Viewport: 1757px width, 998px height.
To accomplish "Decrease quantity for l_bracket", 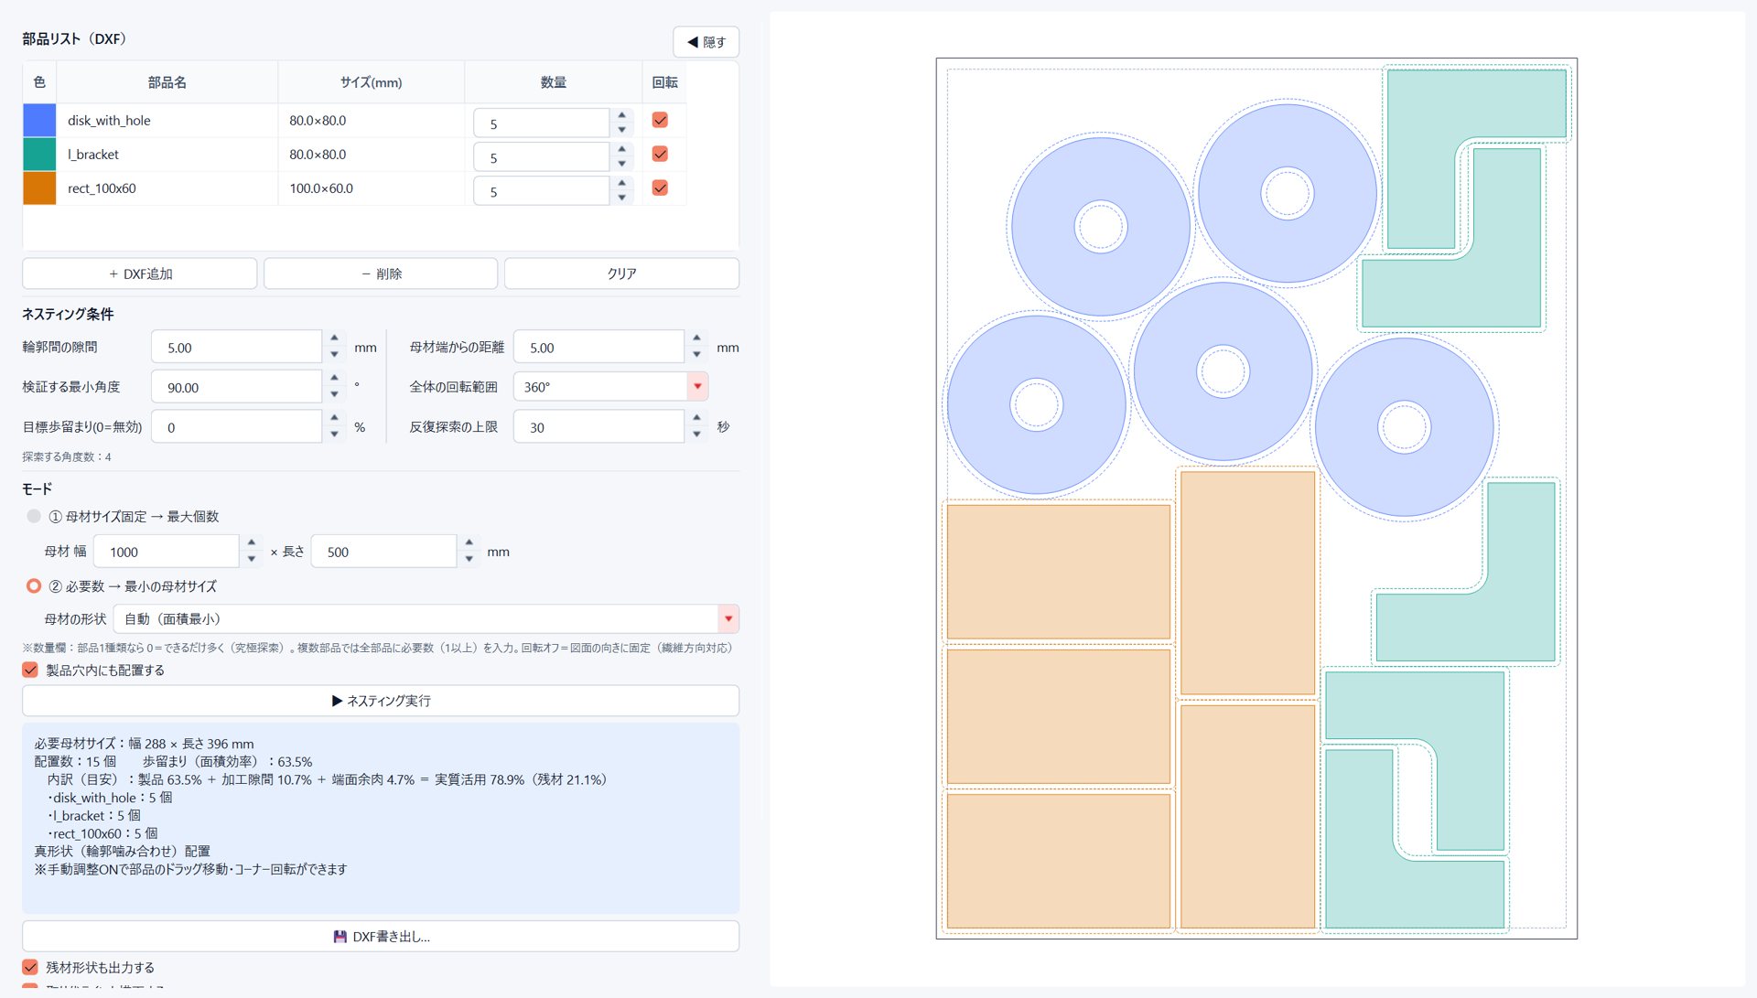I will [x=622, y=163].
